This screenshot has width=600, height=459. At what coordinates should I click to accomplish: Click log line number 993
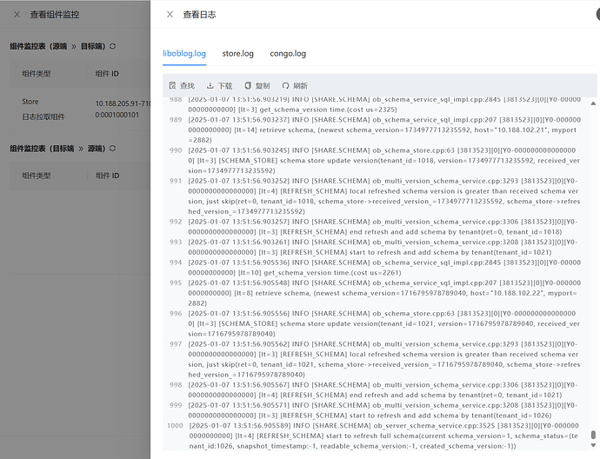pyautogui.click(x=176, y=243)
